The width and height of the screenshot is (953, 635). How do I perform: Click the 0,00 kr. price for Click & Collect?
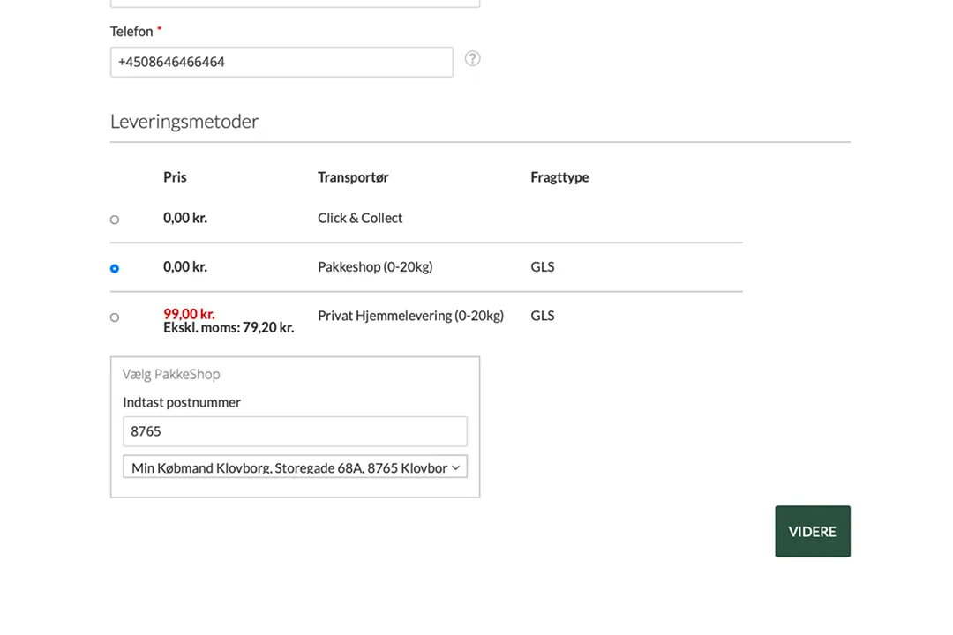coord(185,218)
